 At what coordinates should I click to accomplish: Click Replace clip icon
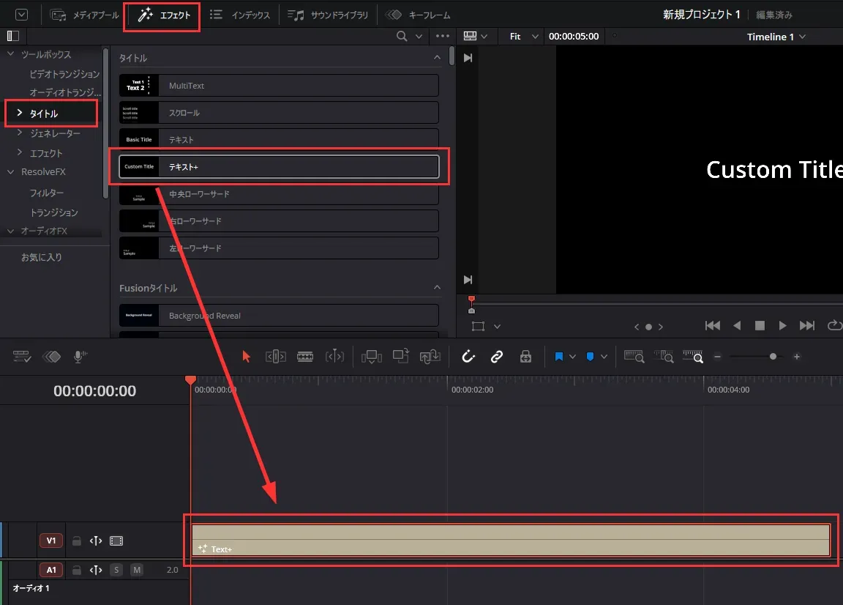430,356
